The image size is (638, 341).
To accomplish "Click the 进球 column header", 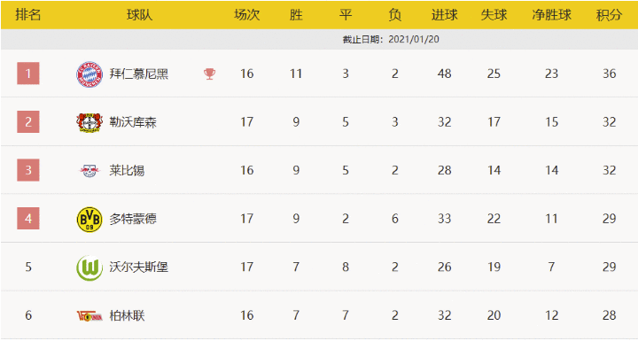I will (444, 15).
